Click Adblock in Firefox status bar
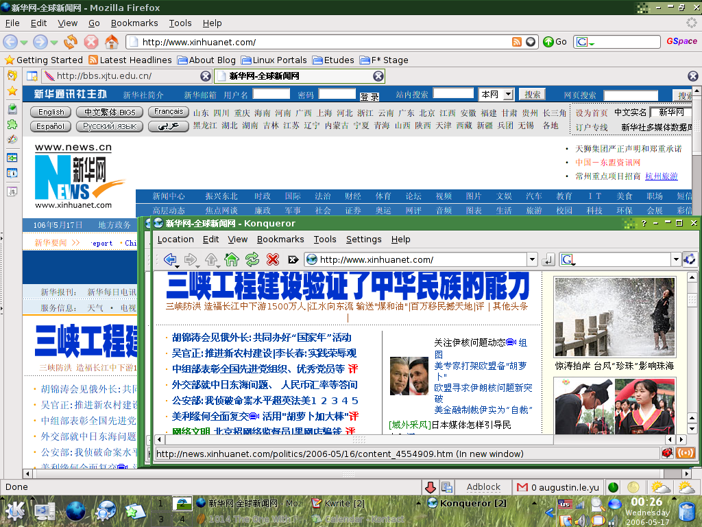This screenshot has height=527, width=702. click(x=483, y=487)
